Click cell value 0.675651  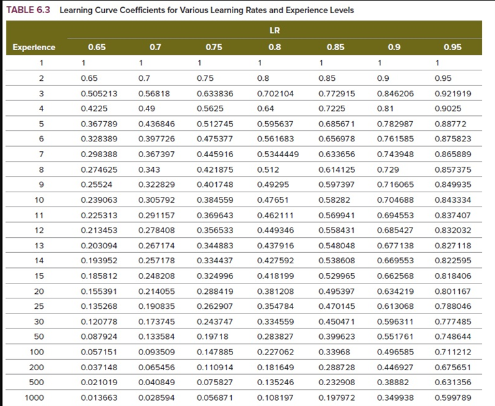[x=453, y=368]
